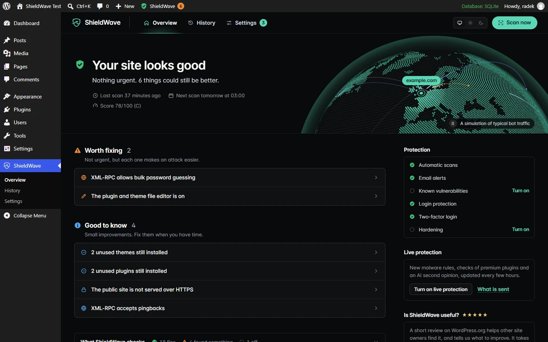This screenshot has width=548, height=342.
Task: Expand 2 unused plugins still installed
Action: (x=230, y=271)
